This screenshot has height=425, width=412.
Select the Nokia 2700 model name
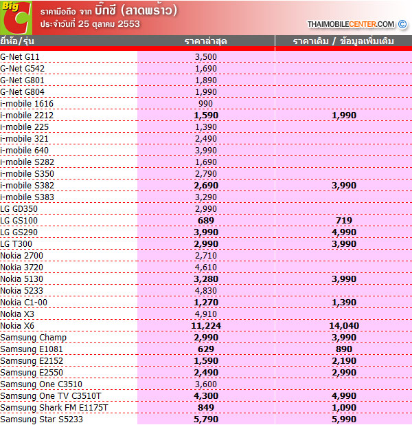(22, 256)
